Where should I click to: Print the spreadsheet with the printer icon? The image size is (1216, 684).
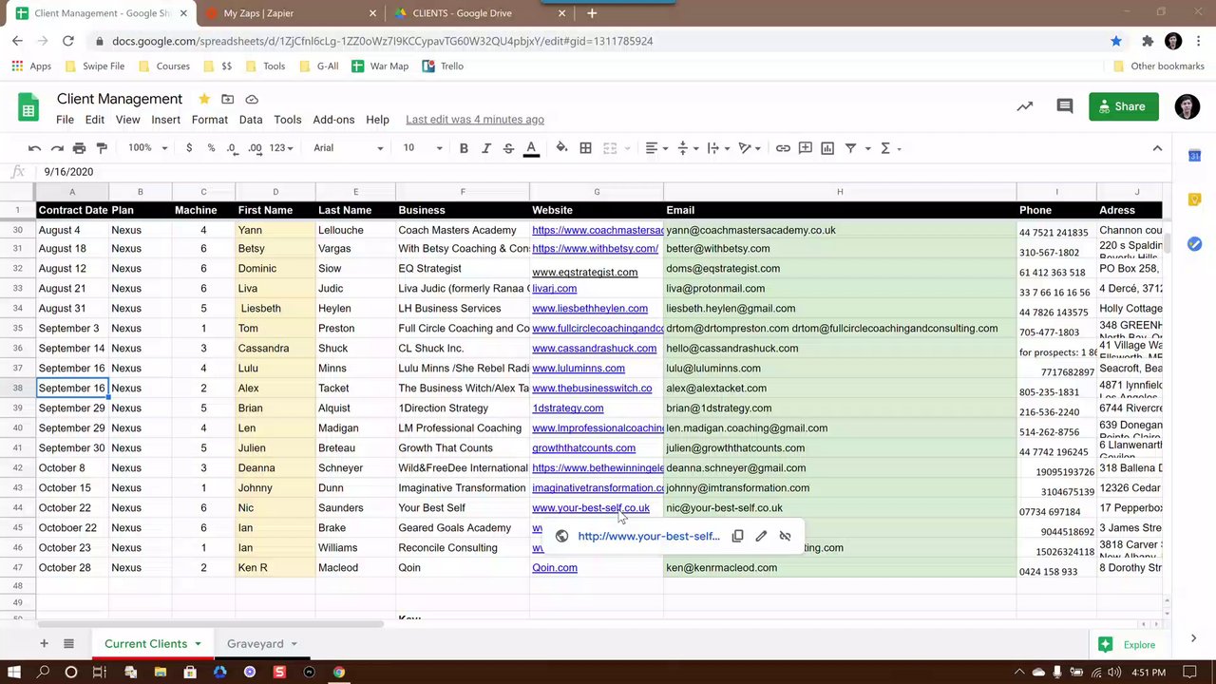coord(79,148)
